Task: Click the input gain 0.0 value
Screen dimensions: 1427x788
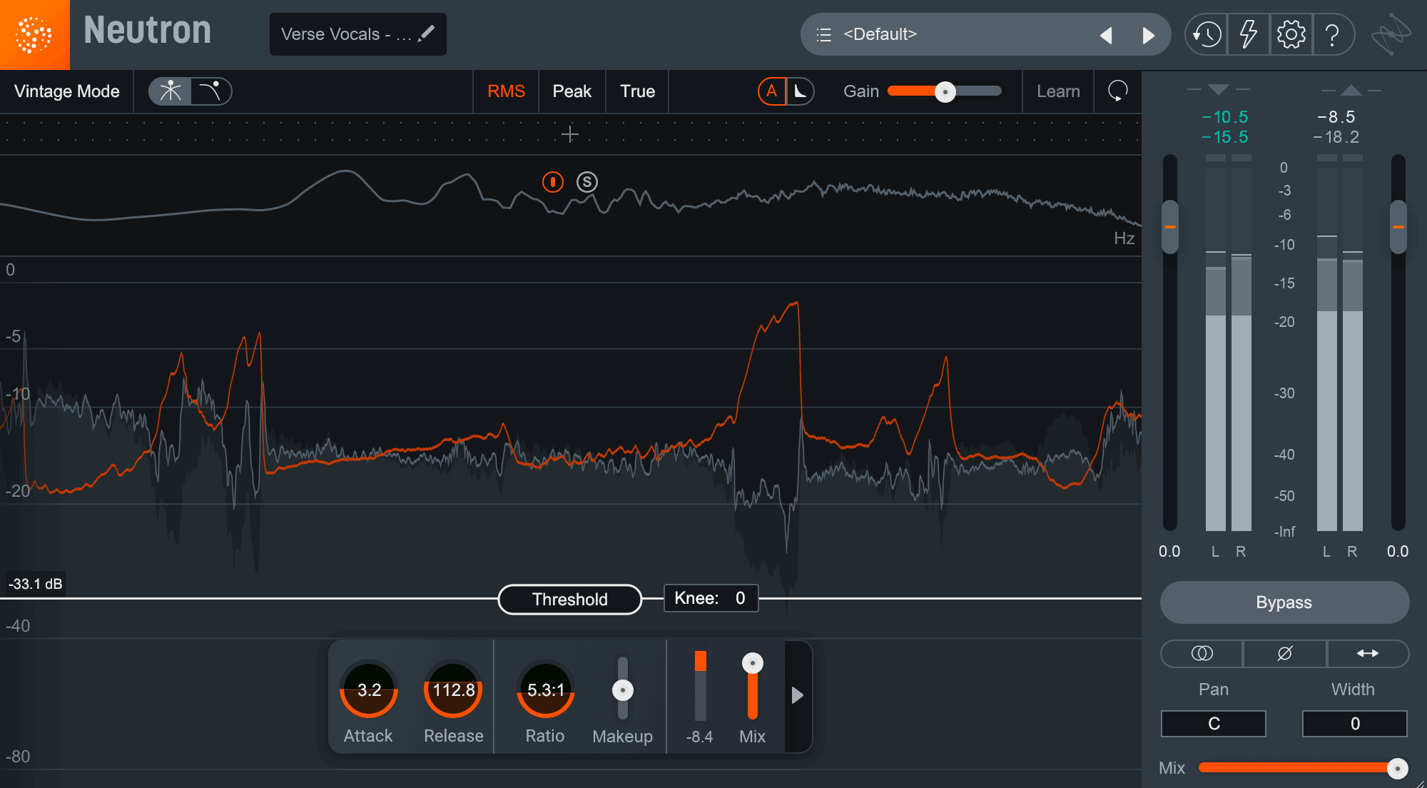Action: (1169, 551)
